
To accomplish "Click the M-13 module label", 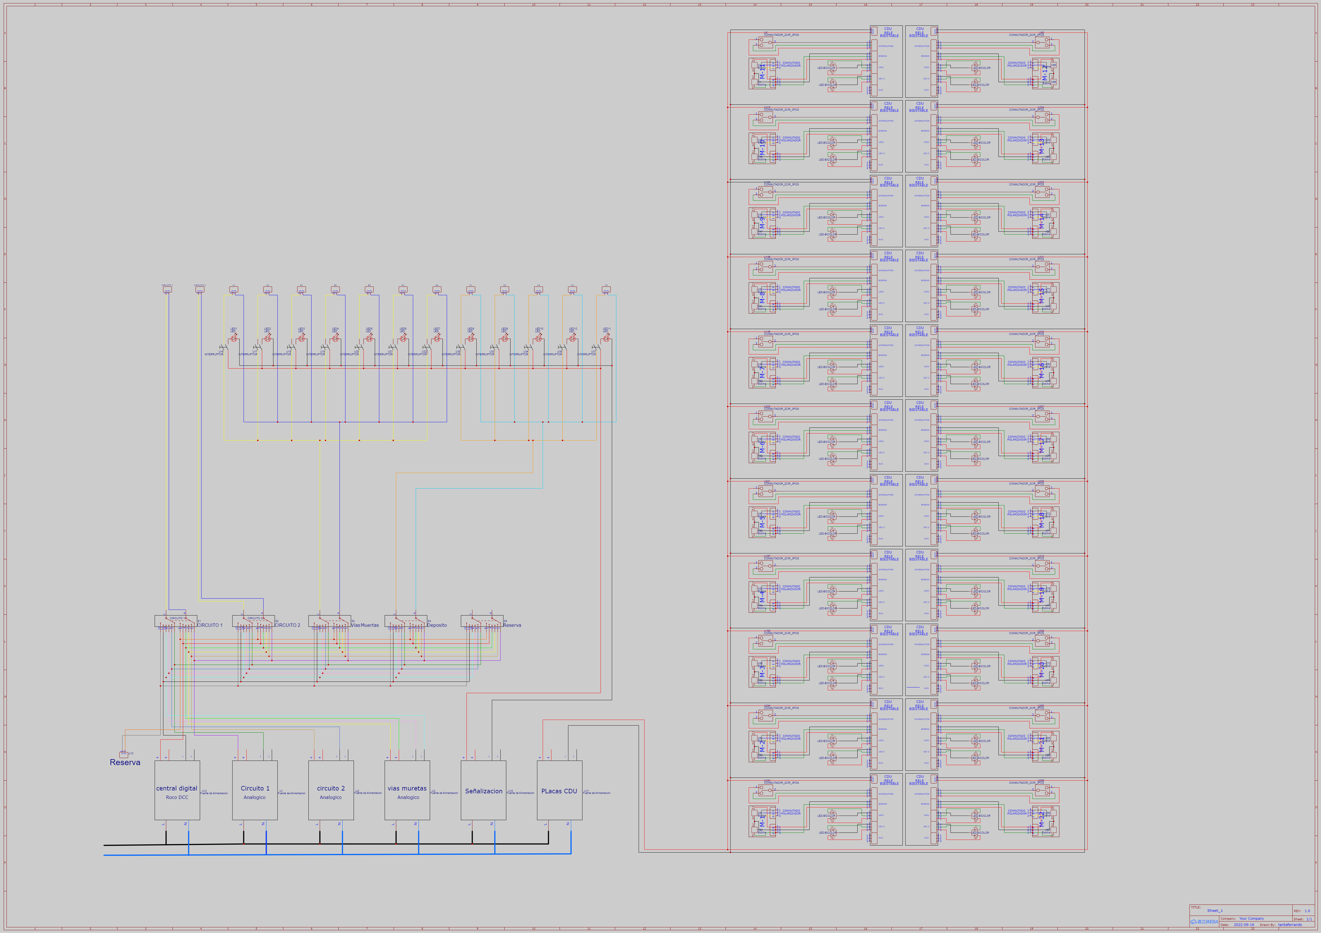I will tap(1041, 146).
